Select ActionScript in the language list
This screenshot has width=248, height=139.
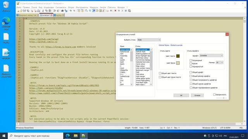pos(125,52)
